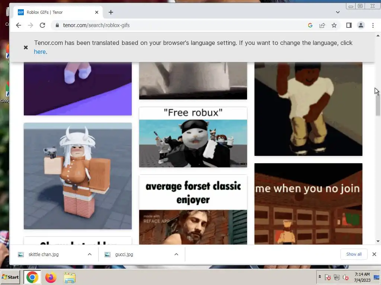Reload the Tenor page

[x=42, y=25]
